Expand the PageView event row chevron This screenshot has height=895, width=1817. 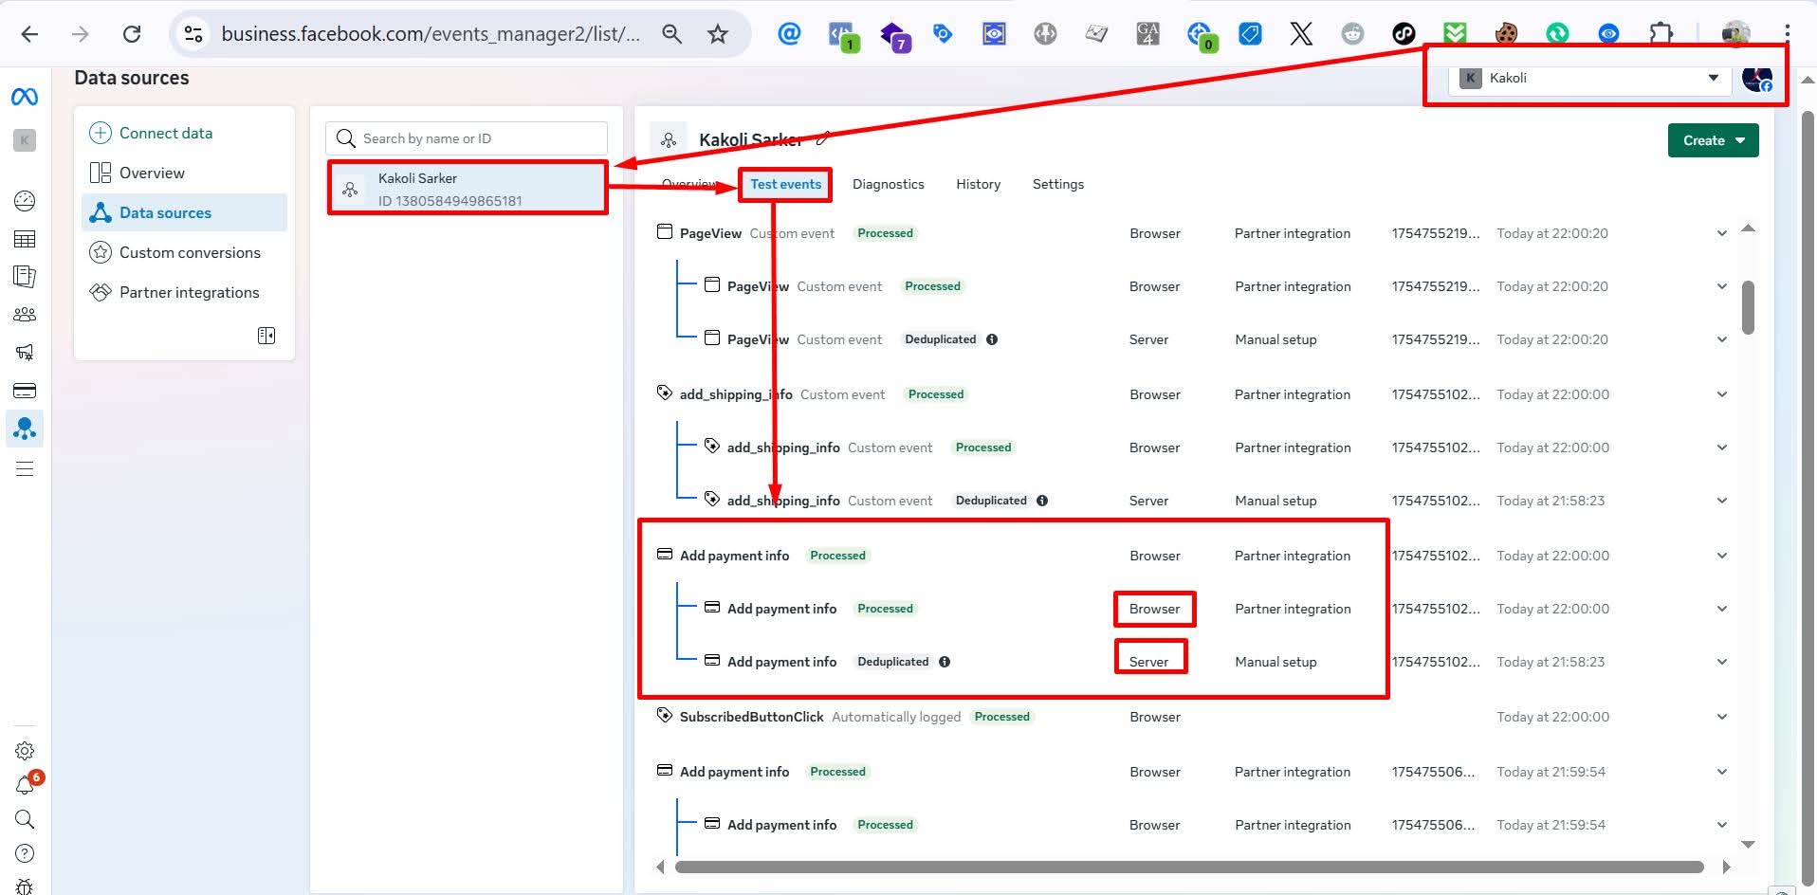tap(1721, 232)
